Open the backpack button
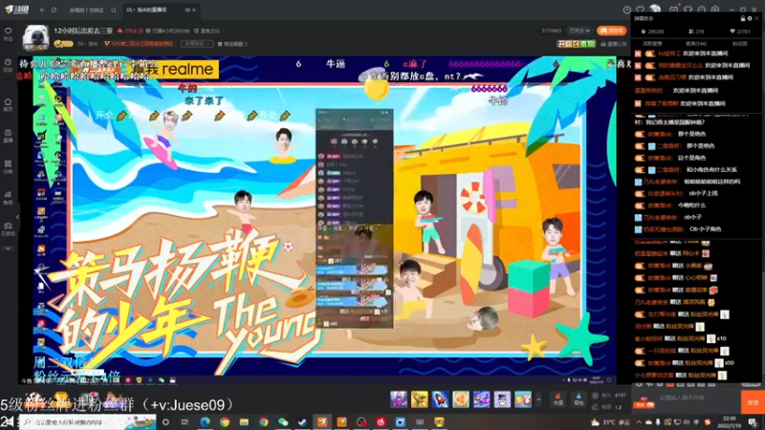The image size is (765, 430). [579, 399]
